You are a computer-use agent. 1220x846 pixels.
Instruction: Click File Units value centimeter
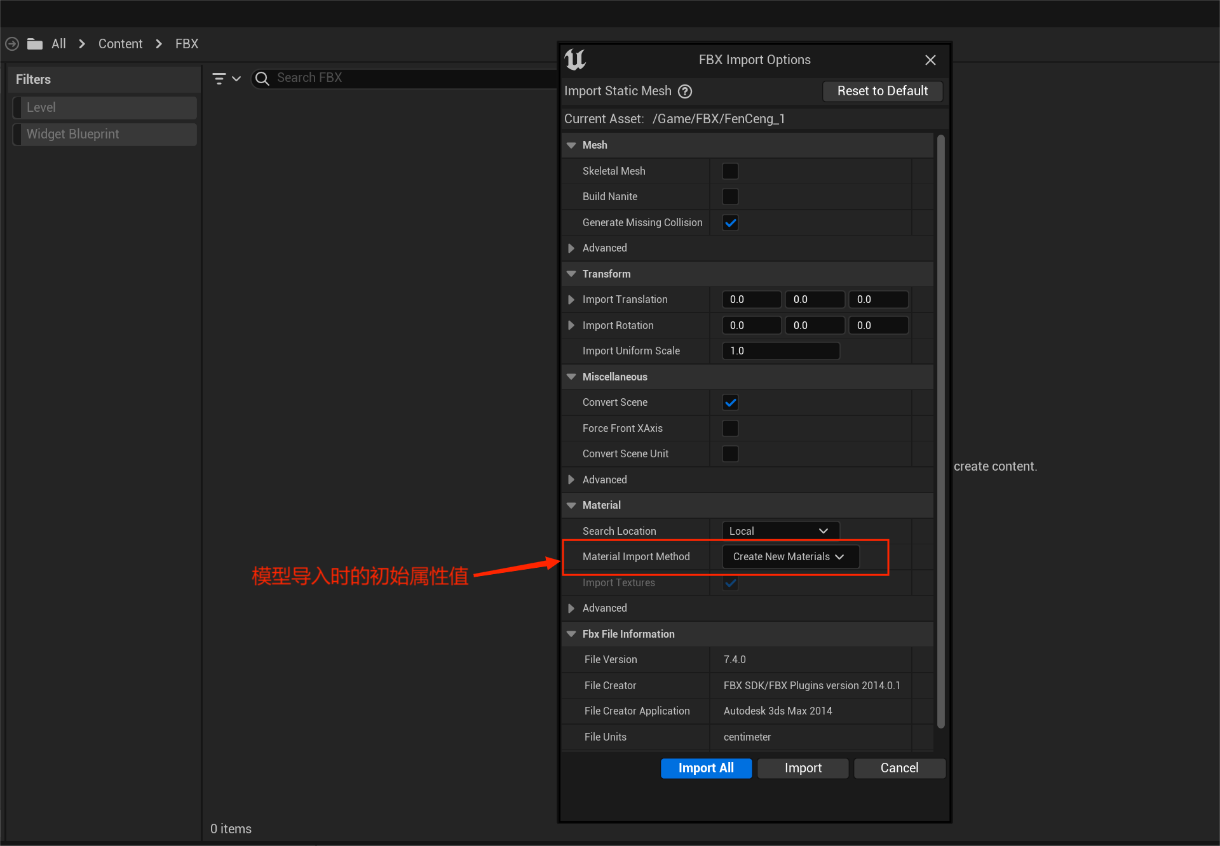pos(747,737)
